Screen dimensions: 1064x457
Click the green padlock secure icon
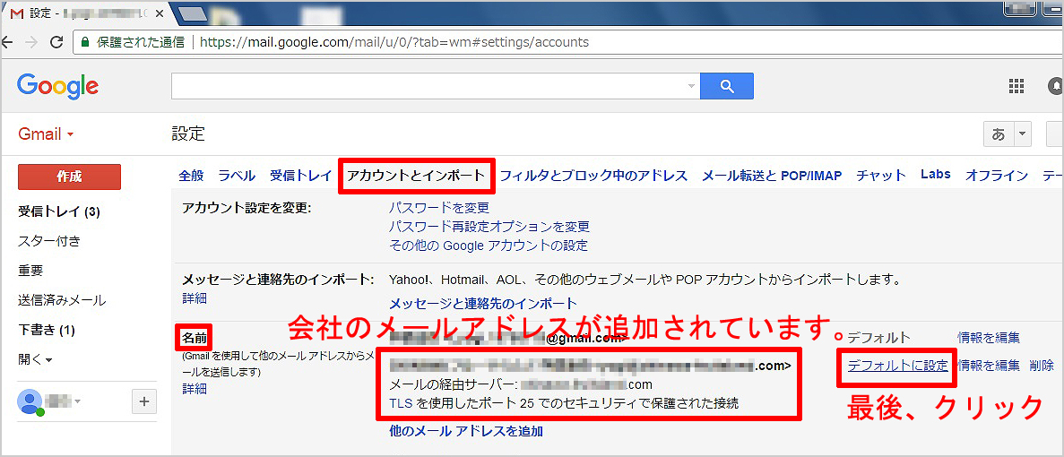[x=84, y=42]
